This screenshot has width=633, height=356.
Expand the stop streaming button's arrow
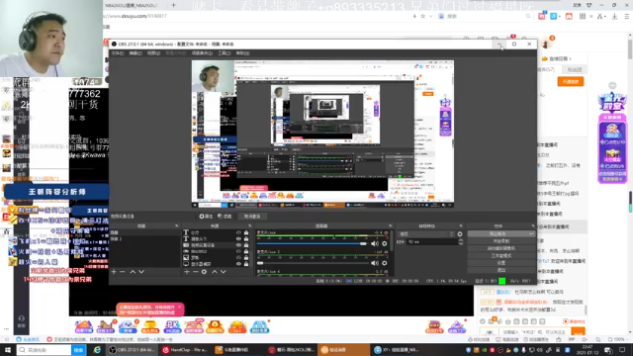click(x=531, y=233)
